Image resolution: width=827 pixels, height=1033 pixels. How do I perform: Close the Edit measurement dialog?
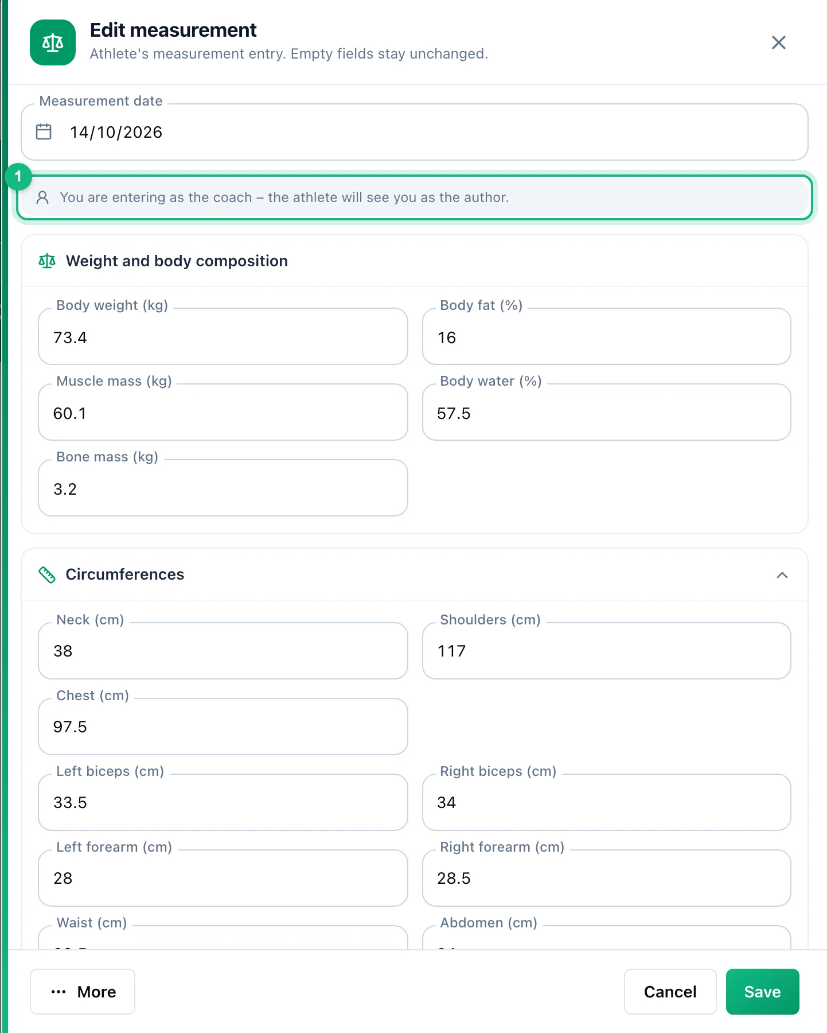click(x=778, y=42)
